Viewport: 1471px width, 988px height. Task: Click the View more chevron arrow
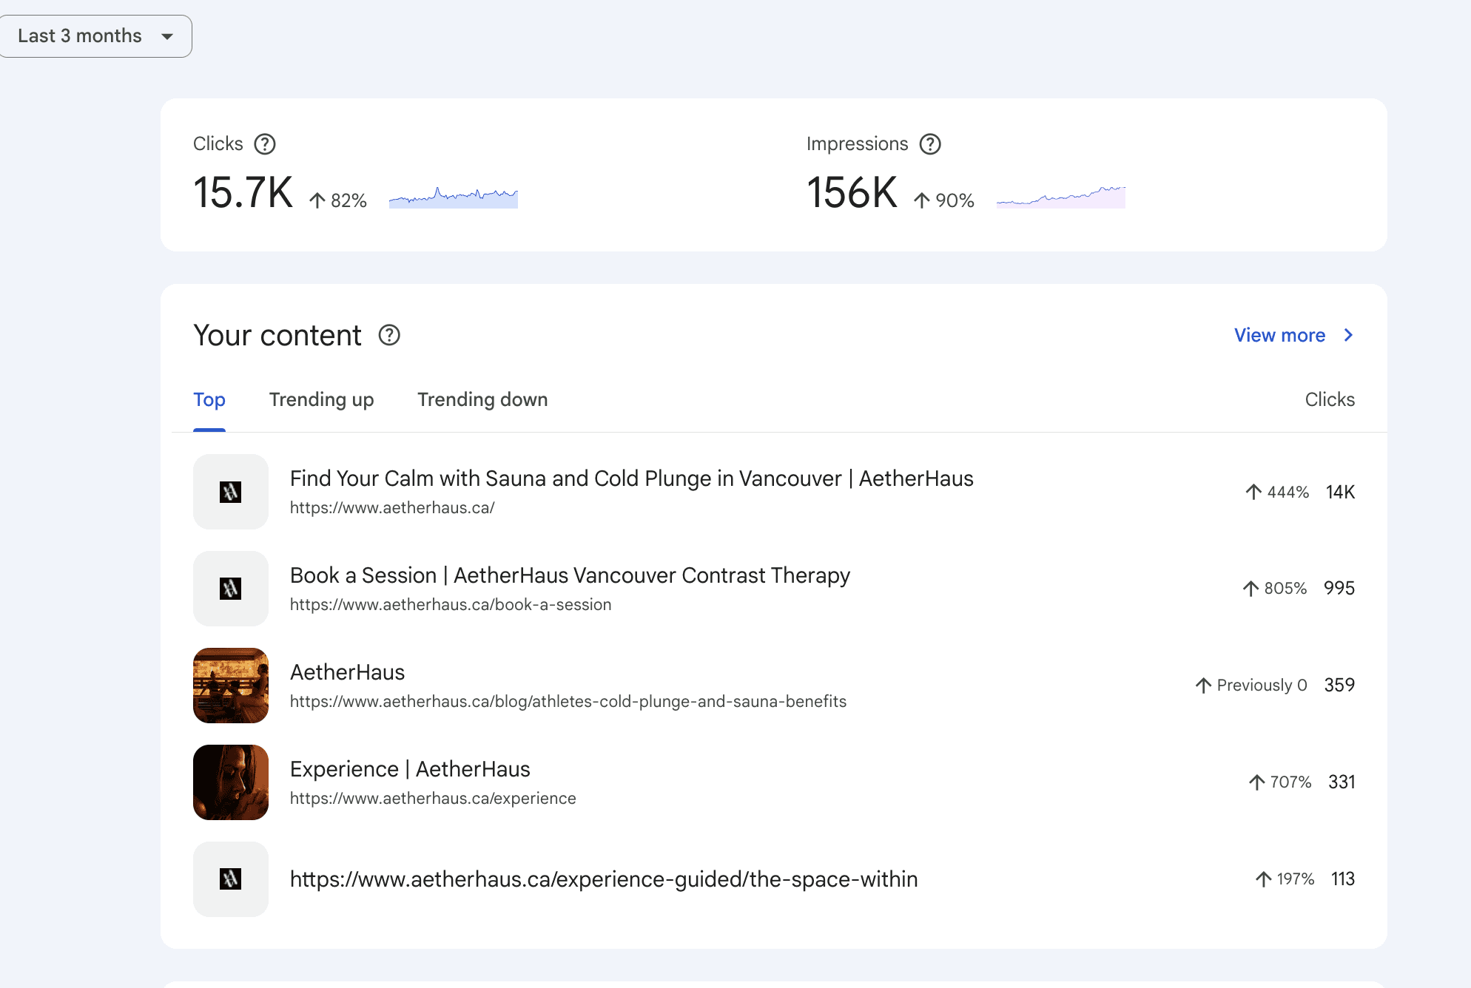coord(1348,336)
